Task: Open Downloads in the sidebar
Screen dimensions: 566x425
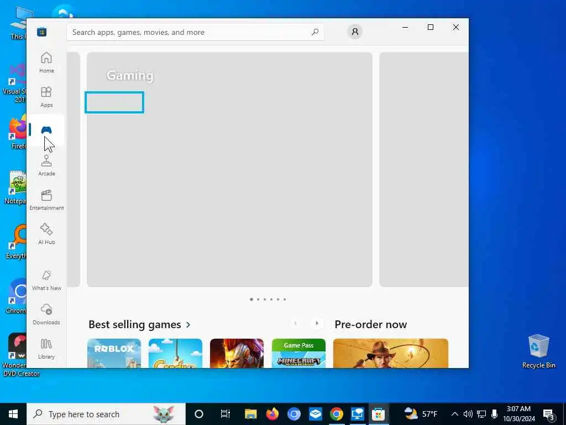Action: [x=46, y=314]
